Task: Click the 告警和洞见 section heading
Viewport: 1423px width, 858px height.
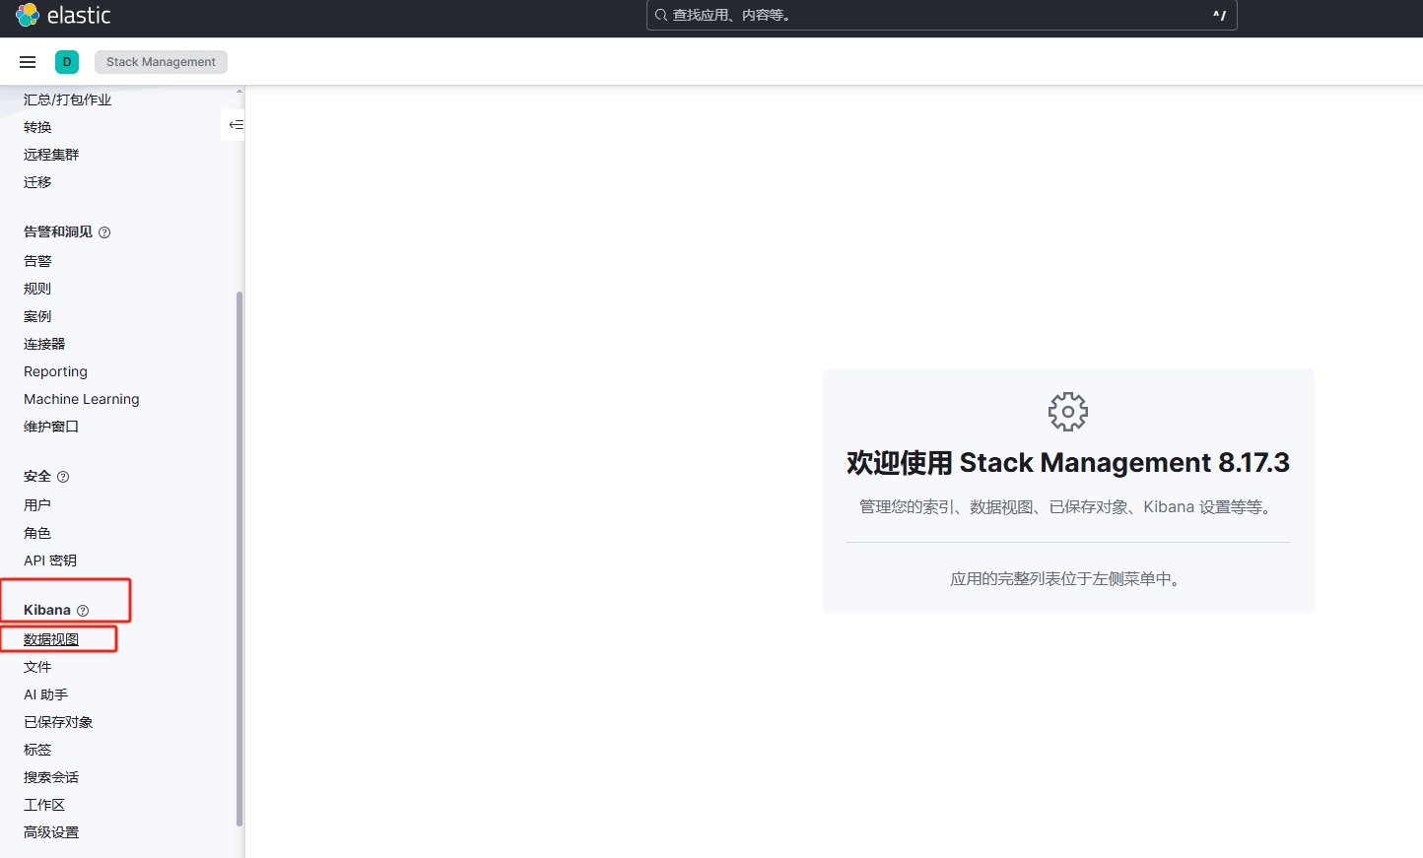Action: tap(58, 231)
